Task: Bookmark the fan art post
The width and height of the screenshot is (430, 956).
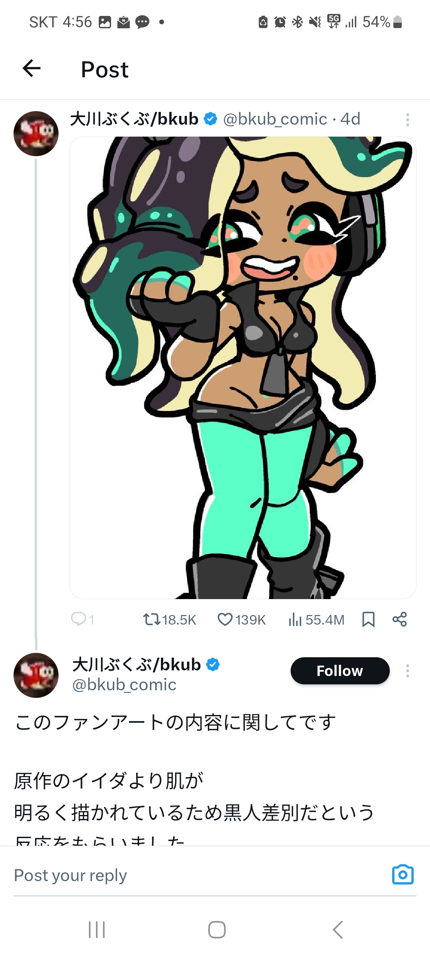Action: pos(368,619)
